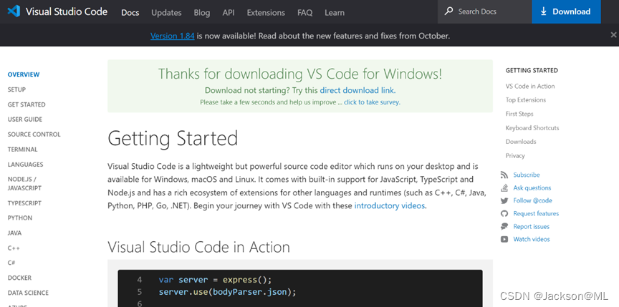Click the GitHub Request features icon
Screen dimensions: 619x307
coord(504,213)
